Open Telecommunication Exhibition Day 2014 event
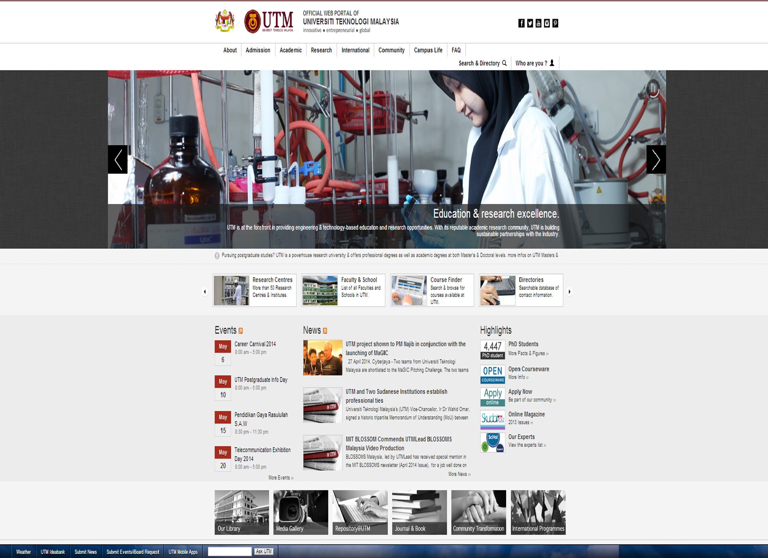The width and height of the screenshot is (768, 558). (263, 454)
